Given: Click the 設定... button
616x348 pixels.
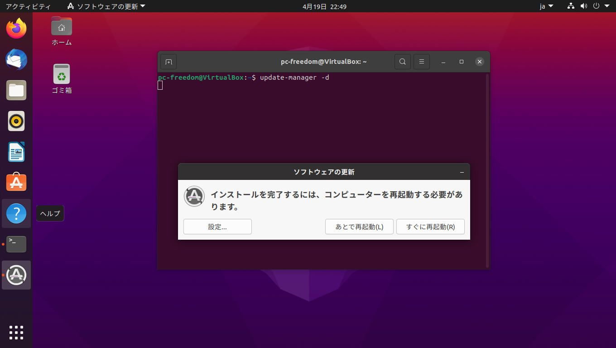Looking at the screenshot, I should click(x=217, y=227).
